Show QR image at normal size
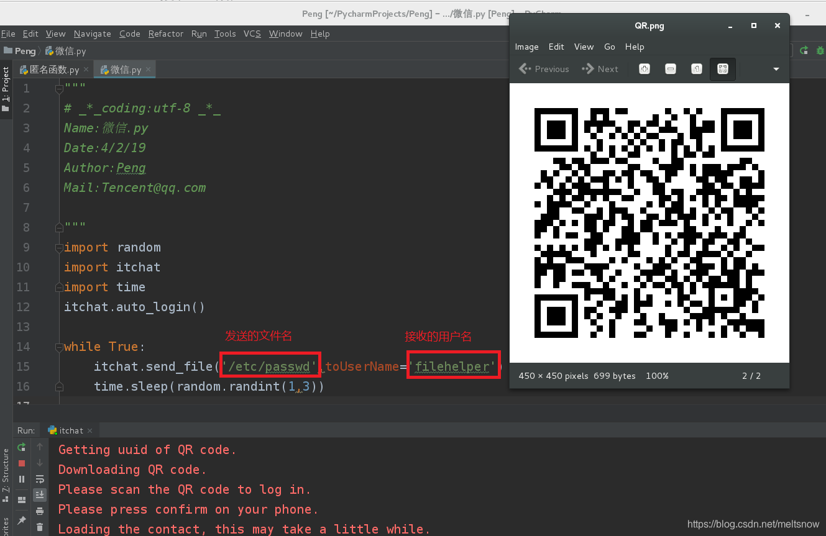The width and height of the screenshot is (826, 536). coord(697,69)
